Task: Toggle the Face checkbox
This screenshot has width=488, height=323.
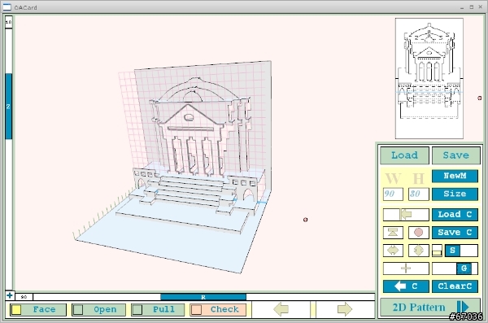Action: [16, 310]
